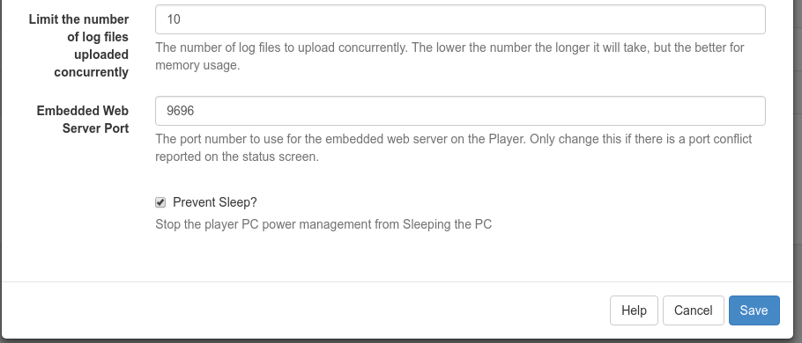Click the 'Stop the player PC' description

click(323, 224)
